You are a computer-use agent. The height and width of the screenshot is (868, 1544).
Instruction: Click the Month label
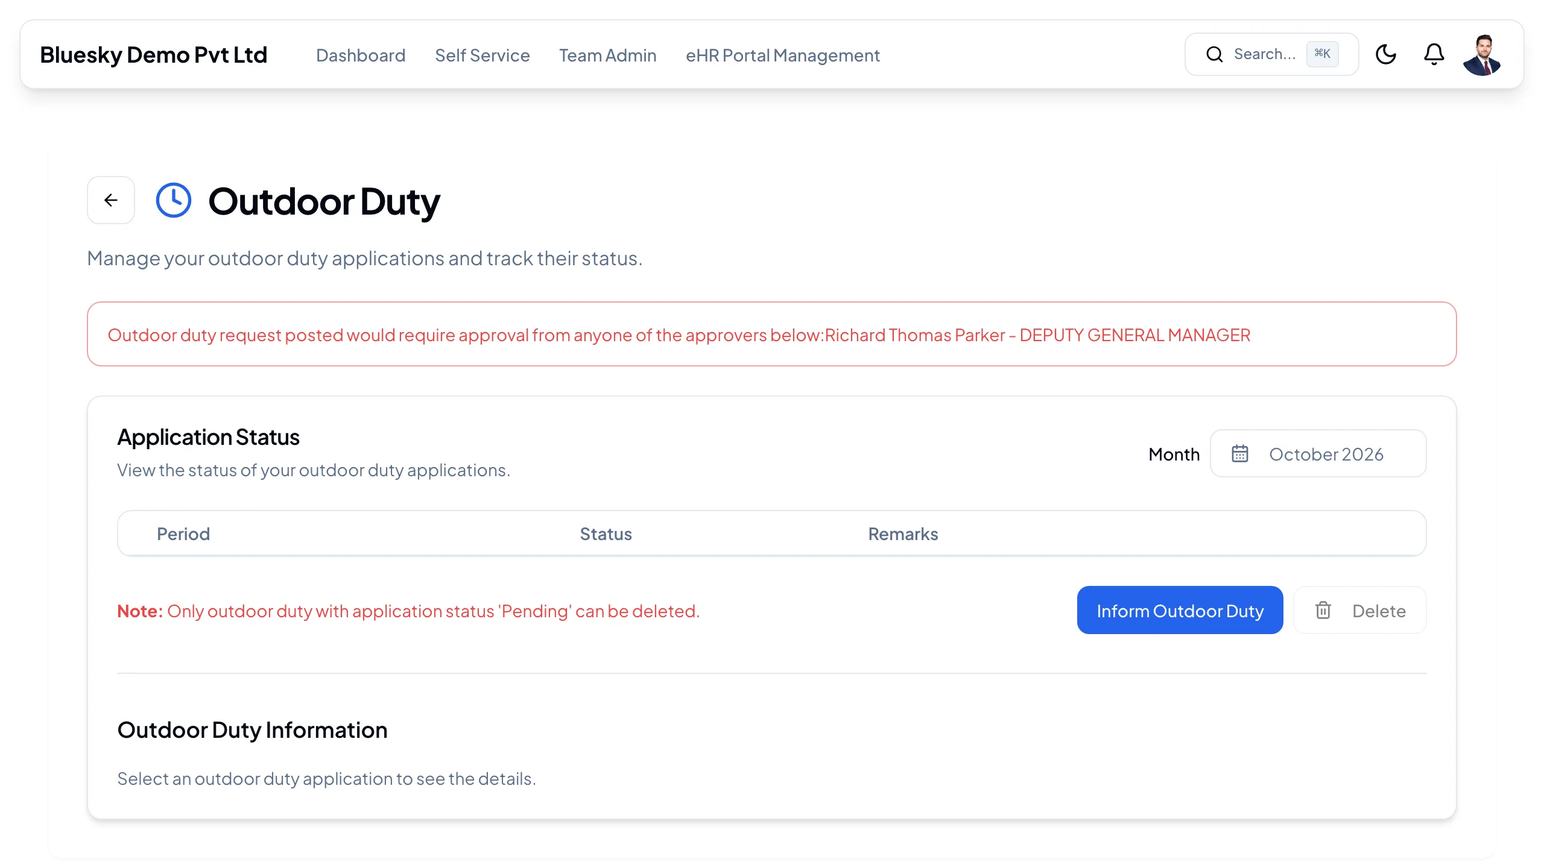click(x=1174, y=454)
